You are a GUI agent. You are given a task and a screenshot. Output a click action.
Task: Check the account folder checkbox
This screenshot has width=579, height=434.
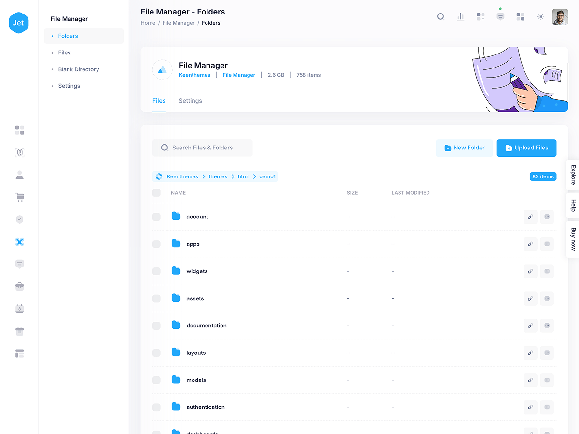[x=156, y=217]
